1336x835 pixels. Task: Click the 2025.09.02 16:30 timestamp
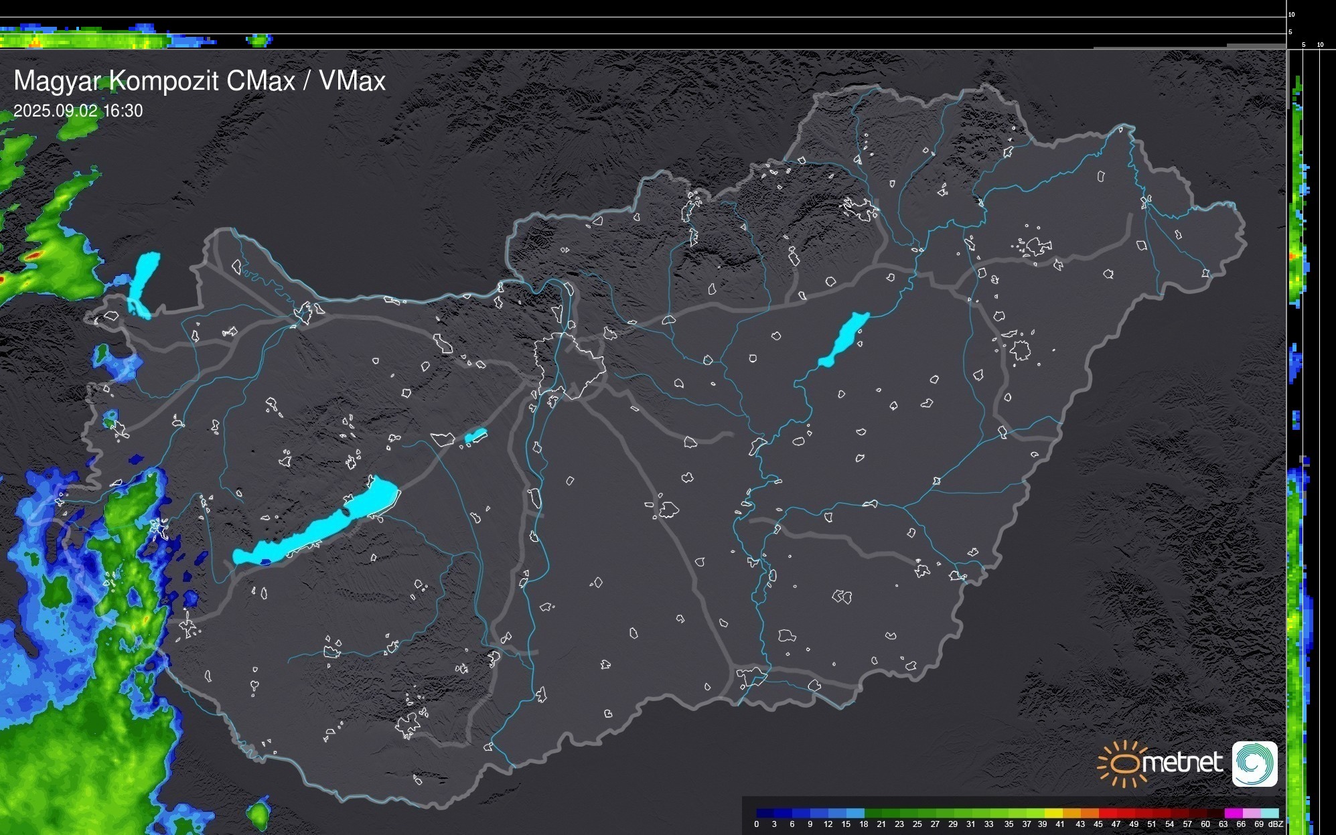(x=78, y=110)
